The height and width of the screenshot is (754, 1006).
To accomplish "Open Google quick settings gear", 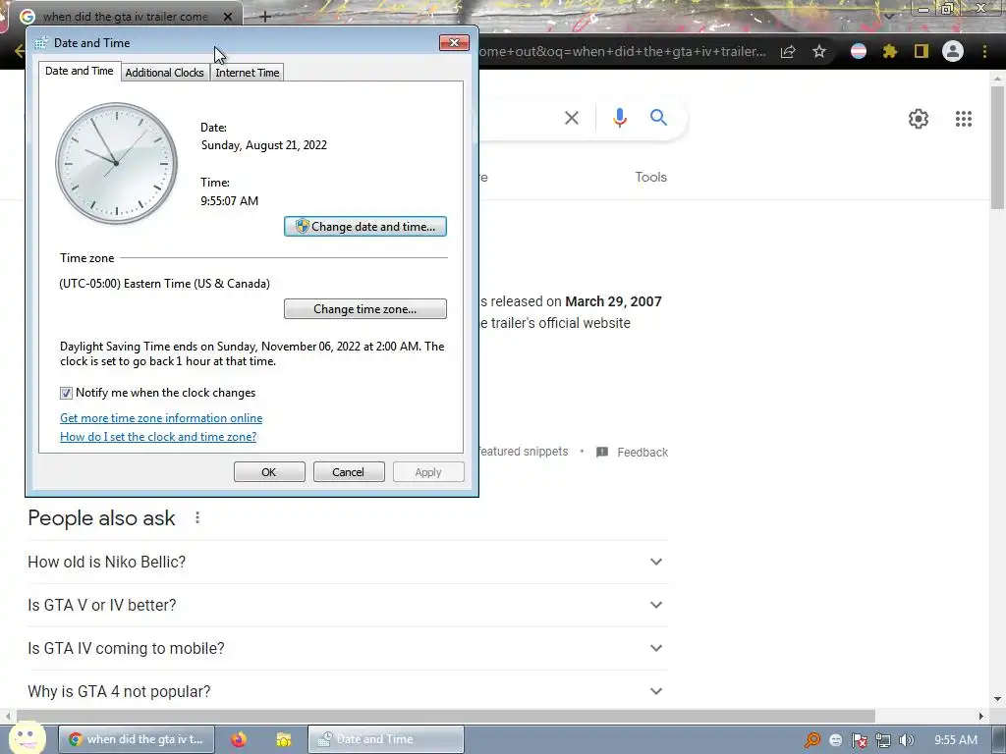I will 919,119.
